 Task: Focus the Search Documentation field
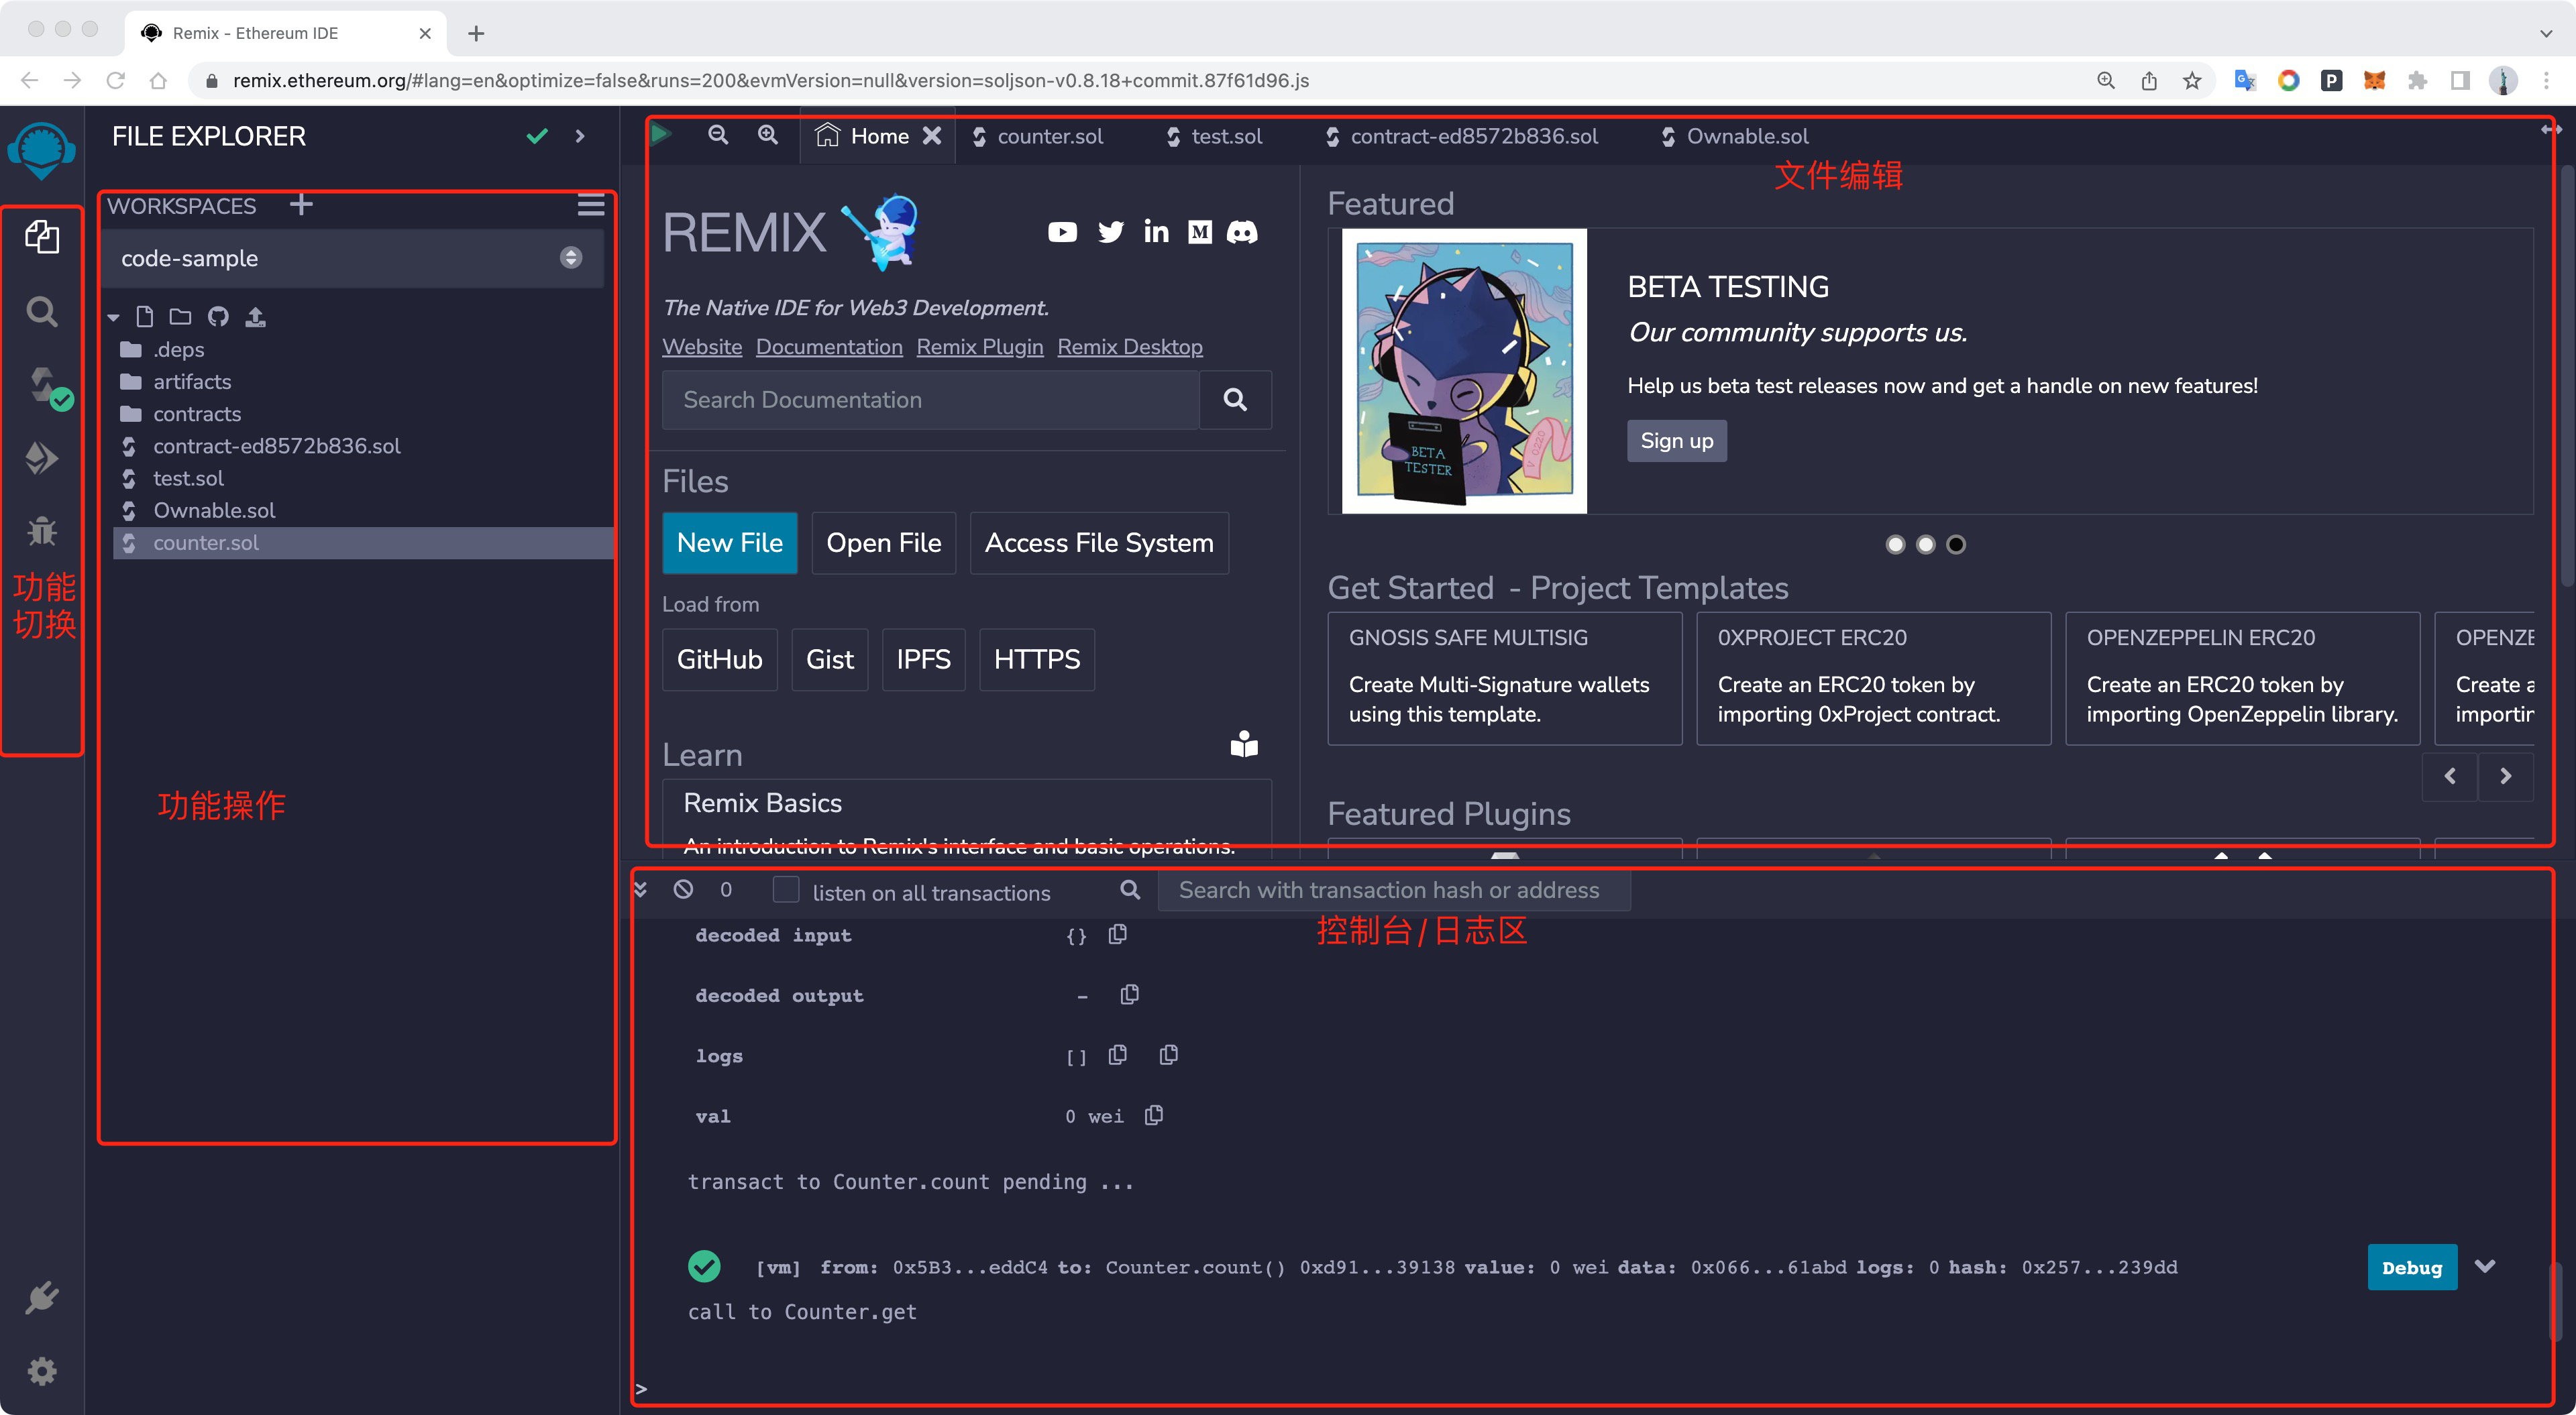point(930,400)
